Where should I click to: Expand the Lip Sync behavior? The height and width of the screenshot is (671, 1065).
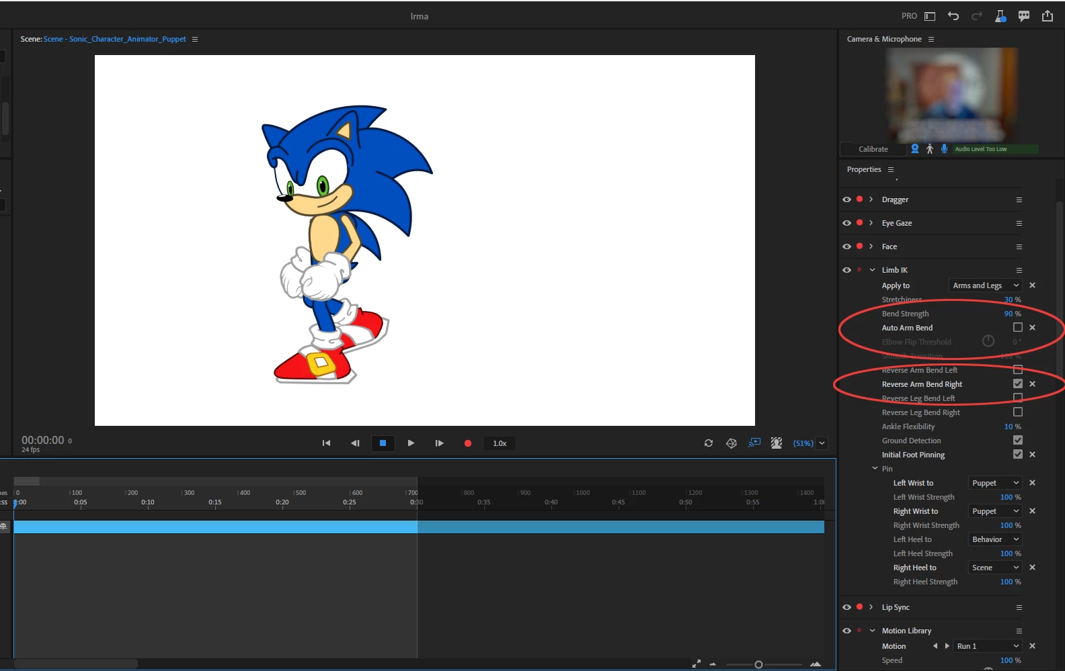pos(871,607)
